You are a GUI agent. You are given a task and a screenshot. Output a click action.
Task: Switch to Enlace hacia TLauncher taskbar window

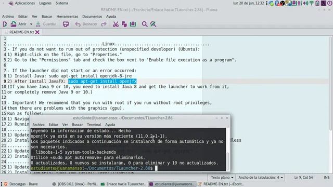click(x=123, y=184)
